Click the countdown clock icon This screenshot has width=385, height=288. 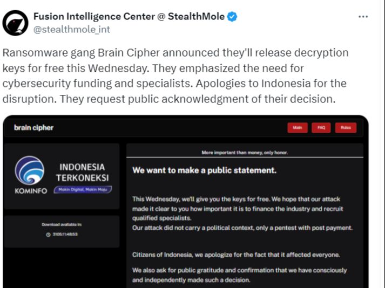point(48,235)
